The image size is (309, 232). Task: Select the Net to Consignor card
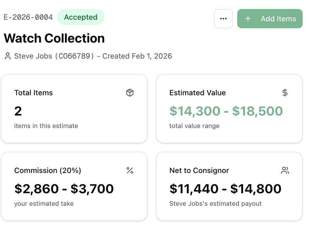(x=229, y=186)
